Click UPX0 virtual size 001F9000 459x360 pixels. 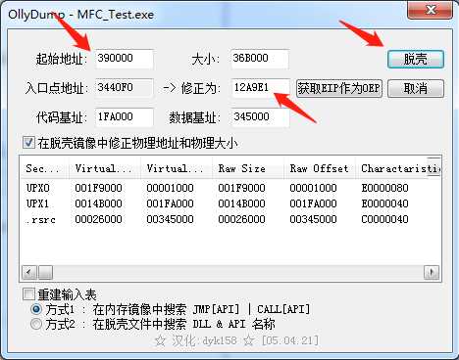tap(98, 188)
